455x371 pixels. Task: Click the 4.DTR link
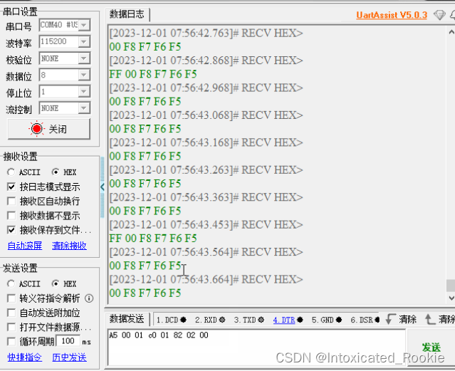(x=284, y=320)
